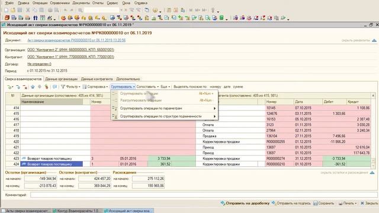Select the Сверка взаиморасчетов tab
379x213 pixels.
[23, 79]
